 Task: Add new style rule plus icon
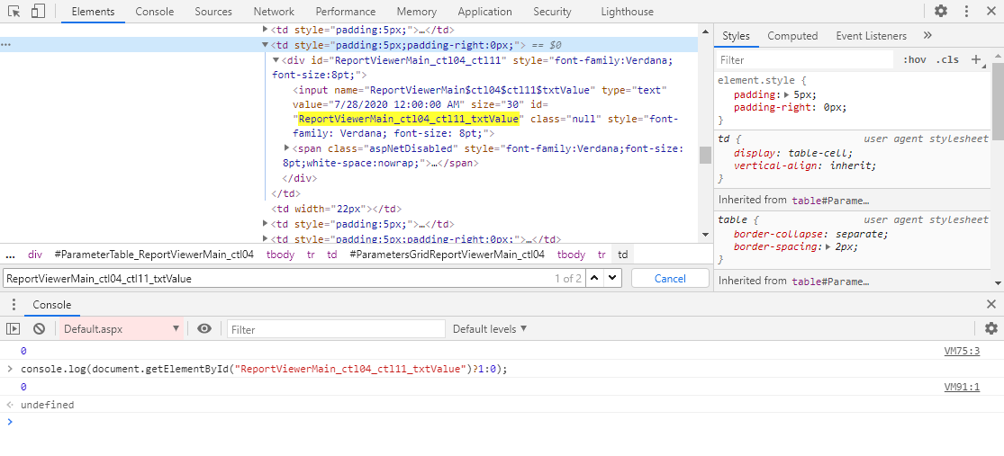[976, 59]
